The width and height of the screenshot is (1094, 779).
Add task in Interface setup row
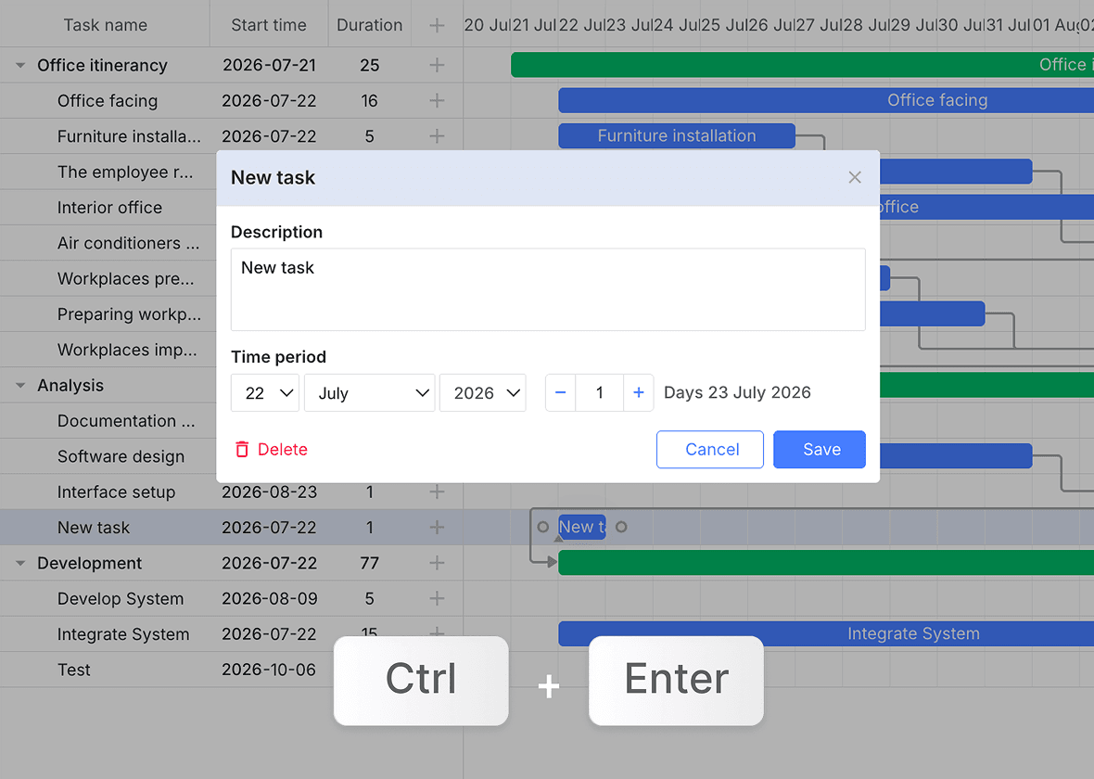tap(437, 492)
